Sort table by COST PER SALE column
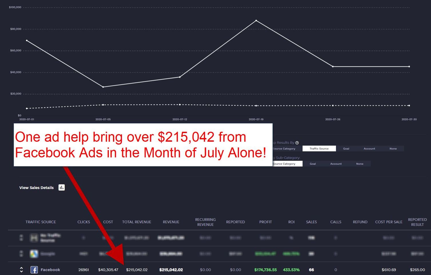 [x=389, y=222]
